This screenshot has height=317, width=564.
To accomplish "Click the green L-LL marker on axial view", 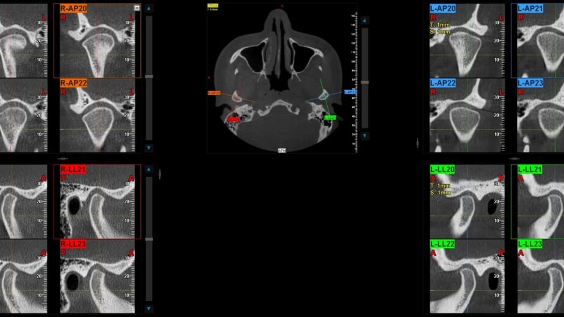I will click(330, 117).
